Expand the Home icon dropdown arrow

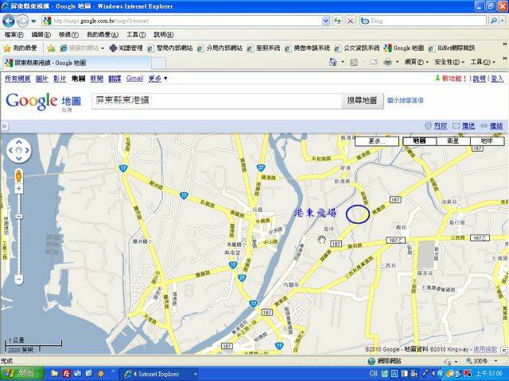point(343,62)
